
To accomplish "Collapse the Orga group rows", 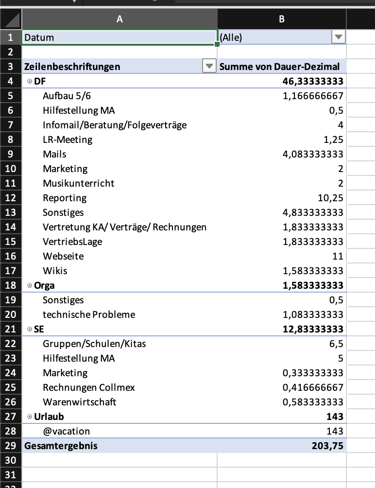I will point(30,286).
